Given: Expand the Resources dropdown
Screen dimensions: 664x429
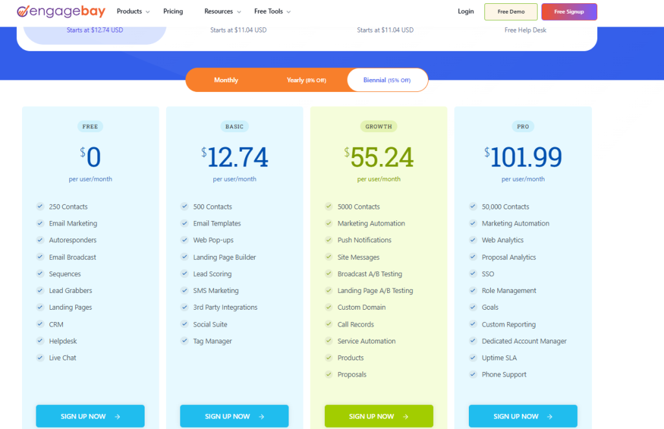Looking at the screenshot, I should [x=222, y=12].
